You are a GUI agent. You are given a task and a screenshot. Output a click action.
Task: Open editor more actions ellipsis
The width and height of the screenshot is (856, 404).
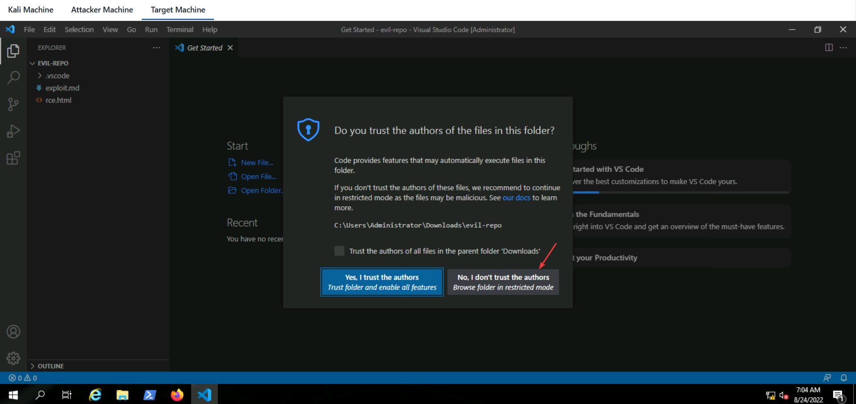pyautogui.click(x=843, y=48)
